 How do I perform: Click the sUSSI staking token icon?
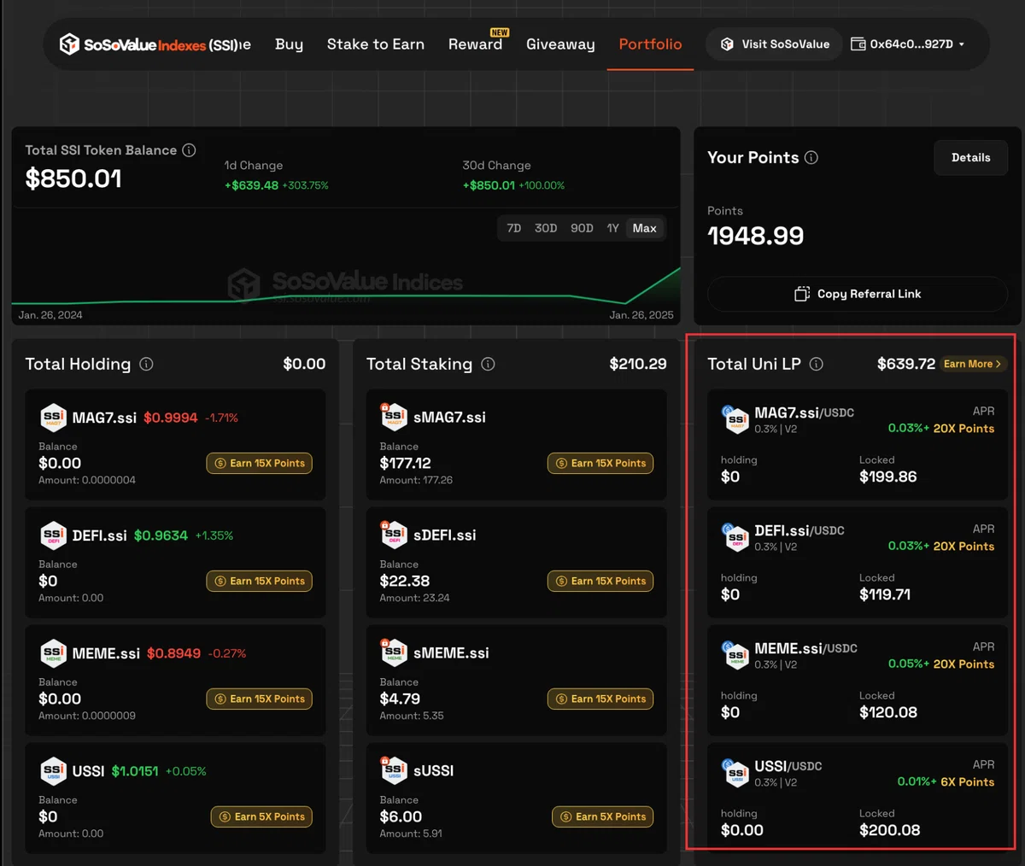pyautogui.click(x=394, y=770)
